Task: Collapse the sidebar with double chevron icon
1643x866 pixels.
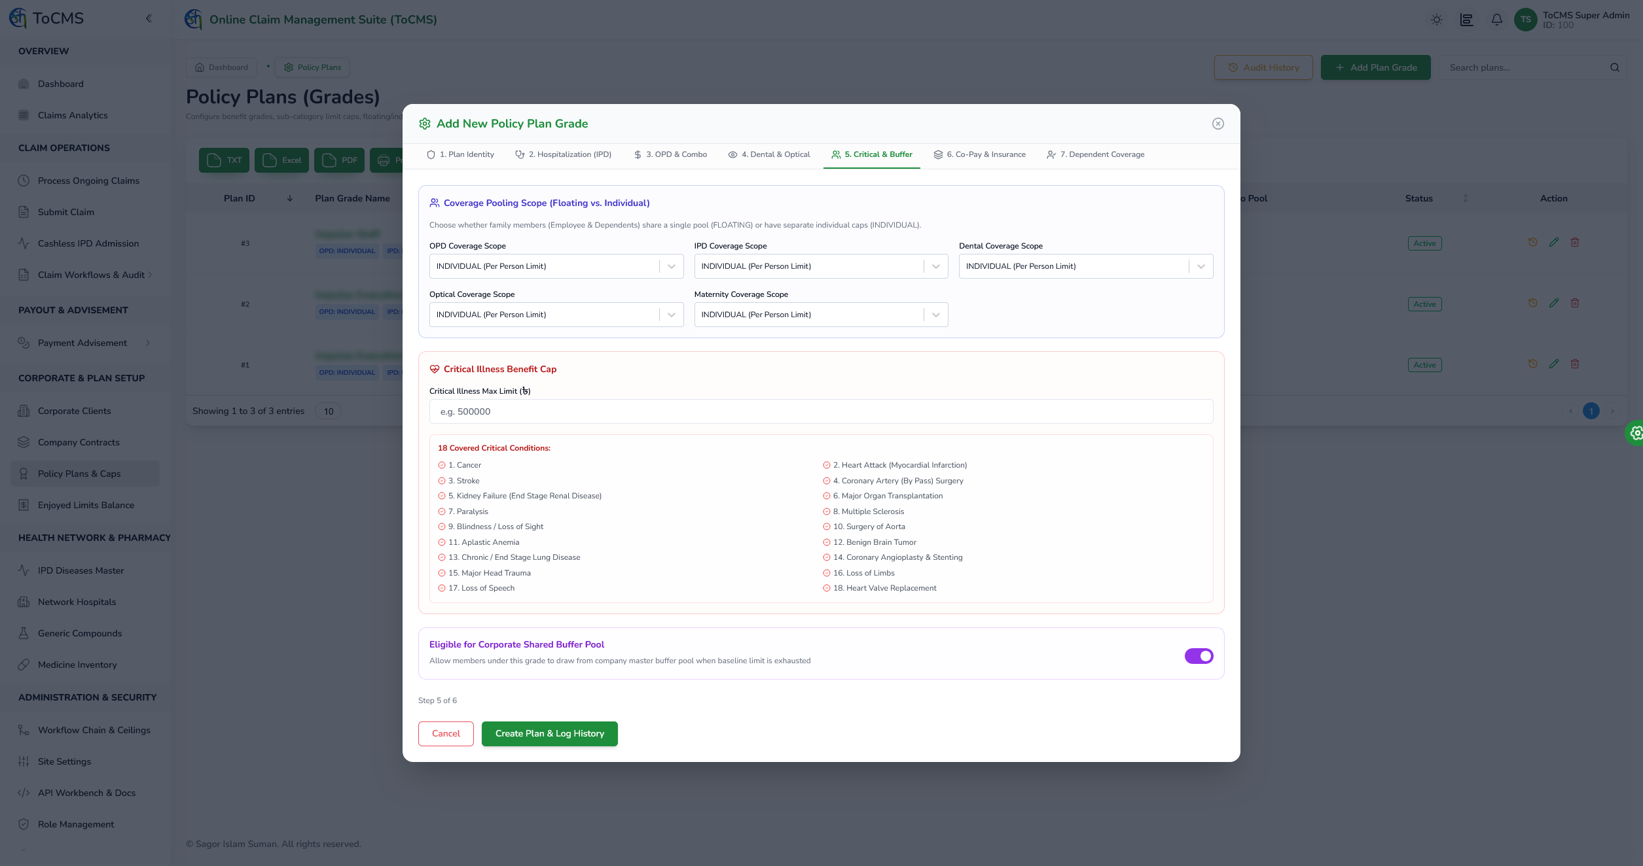Action: [149, 18]
